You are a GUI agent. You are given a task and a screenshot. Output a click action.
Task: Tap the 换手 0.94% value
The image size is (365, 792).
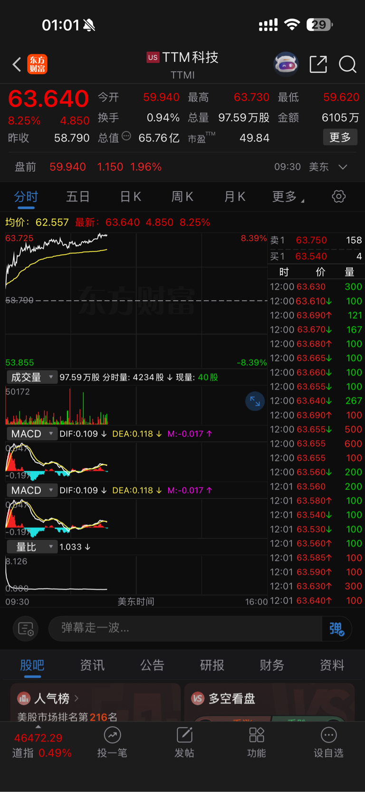click(163, 118)
